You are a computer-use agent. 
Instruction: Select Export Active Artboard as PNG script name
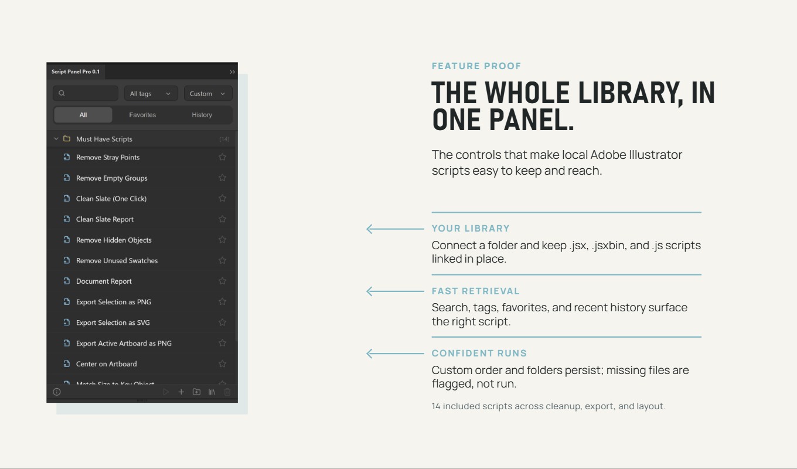click(x=124, y=344)
